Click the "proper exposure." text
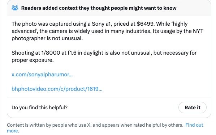 [x=33, y=60]
